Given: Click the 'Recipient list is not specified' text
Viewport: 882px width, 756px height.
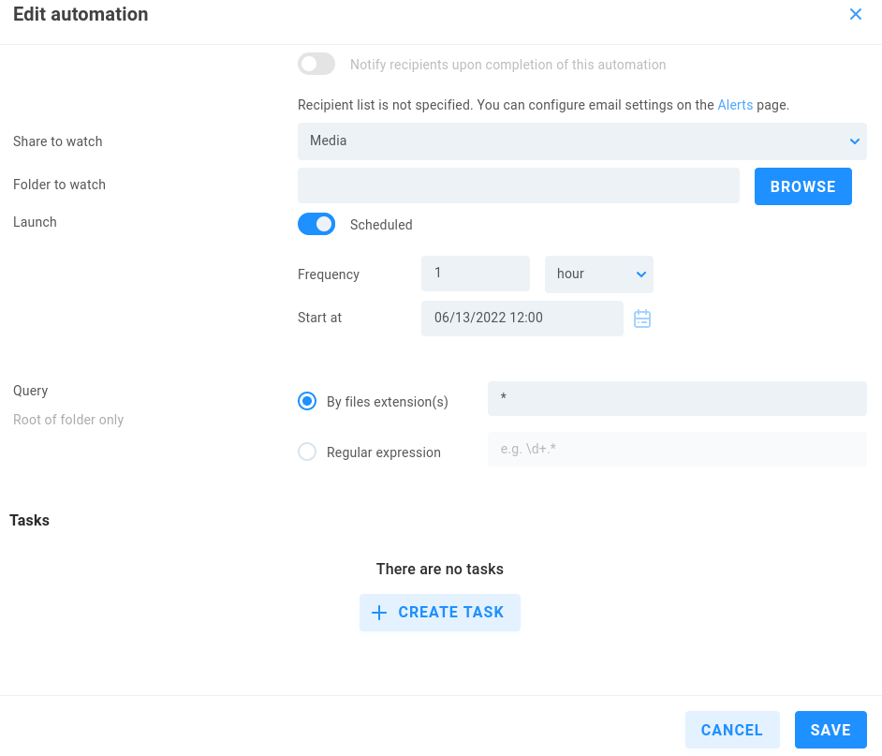Looking at the screenshot, I should pyautogui.click(x=385, y=105).
